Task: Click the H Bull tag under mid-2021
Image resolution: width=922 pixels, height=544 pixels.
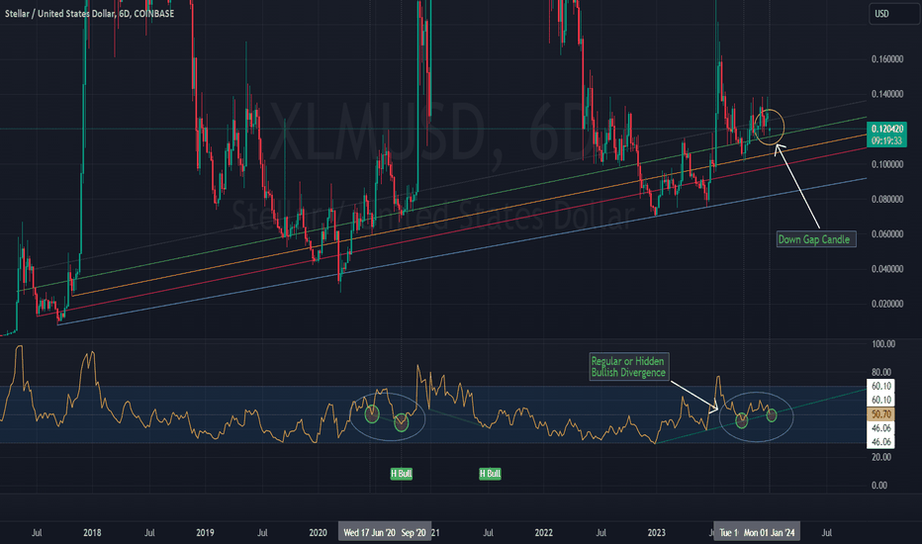Action: 490,474
